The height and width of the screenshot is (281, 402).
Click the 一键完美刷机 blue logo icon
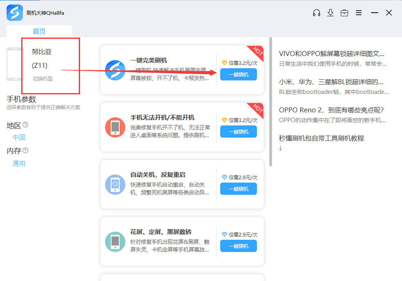[115, 70]
